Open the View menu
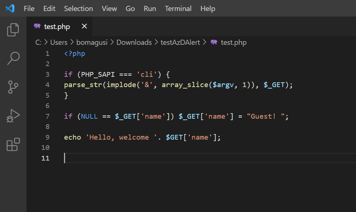The width and height of the screenshot is (356, 212). coord(109,8)
